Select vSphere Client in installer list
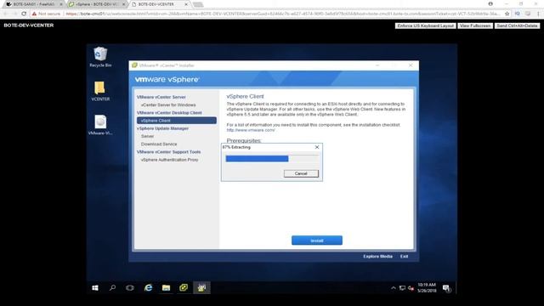 pos(177,121)
